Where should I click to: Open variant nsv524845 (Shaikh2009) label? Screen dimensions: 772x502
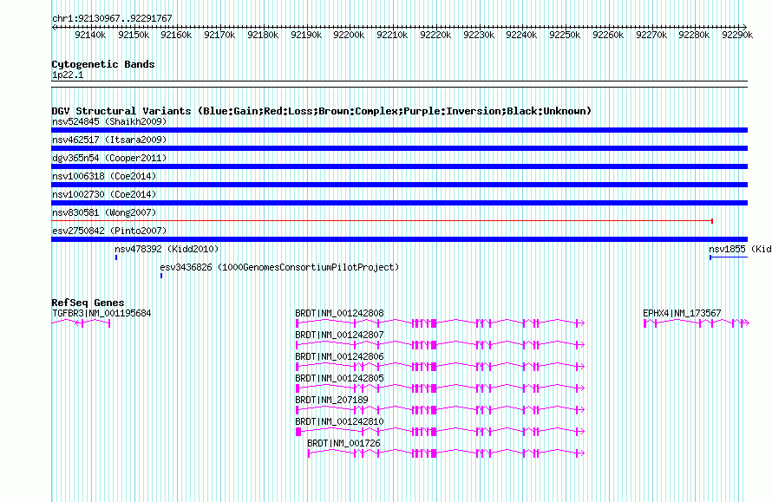(x=109, y=121)
